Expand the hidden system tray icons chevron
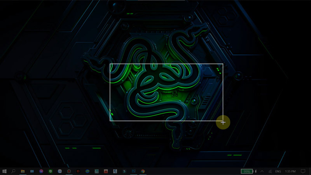 pos(262,171)
